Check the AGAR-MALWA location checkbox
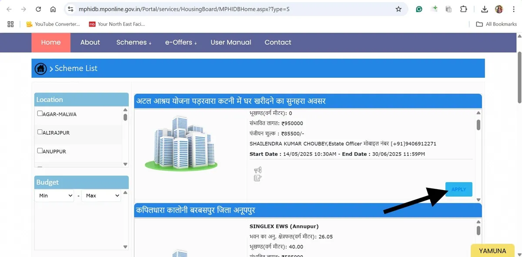The width and height of the screenshot is (522, 257). (x=40, y=113)
